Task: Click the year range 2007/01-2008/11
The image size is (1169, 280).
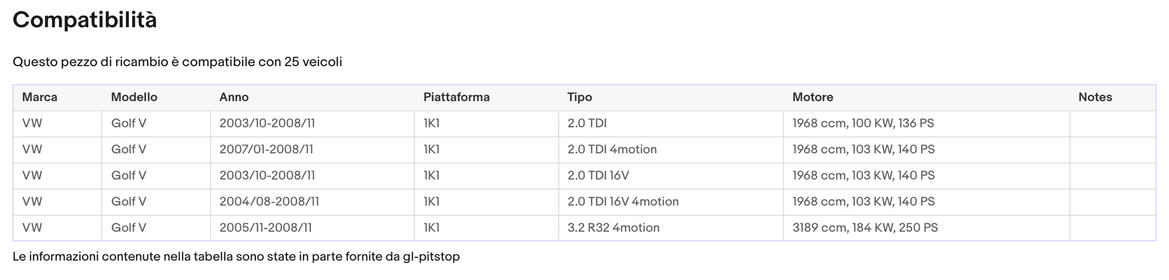Action: point(266,150)
